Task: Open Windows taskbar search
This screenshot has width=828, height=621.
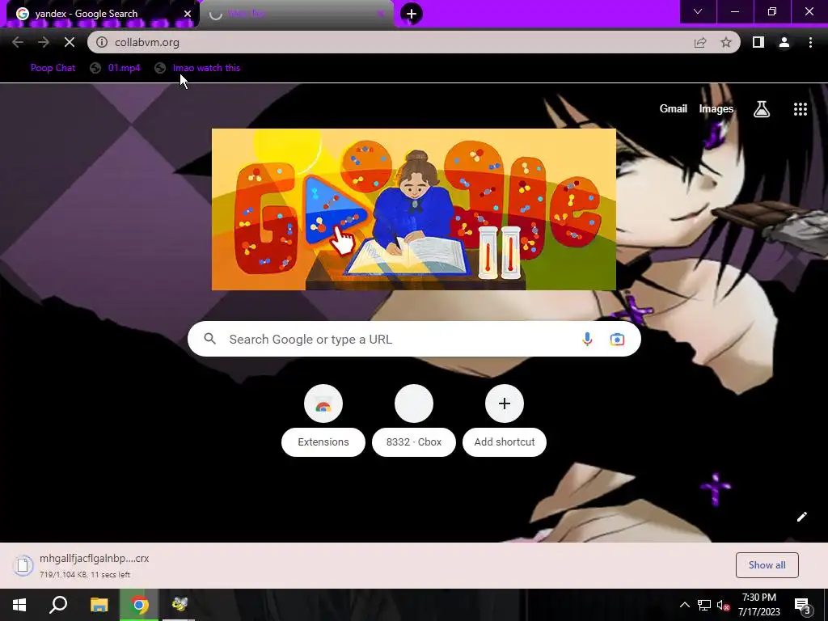Action: [58, 605]
